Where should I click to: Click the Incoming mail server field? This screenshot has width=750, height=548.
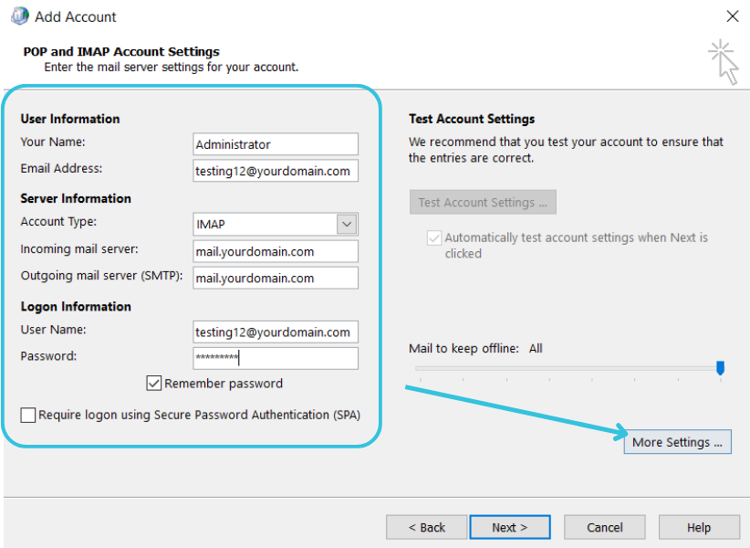point(276,251)
